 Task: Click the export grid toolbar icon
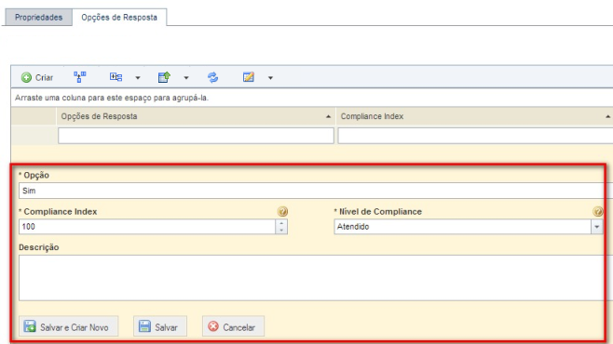coord(164,77)
